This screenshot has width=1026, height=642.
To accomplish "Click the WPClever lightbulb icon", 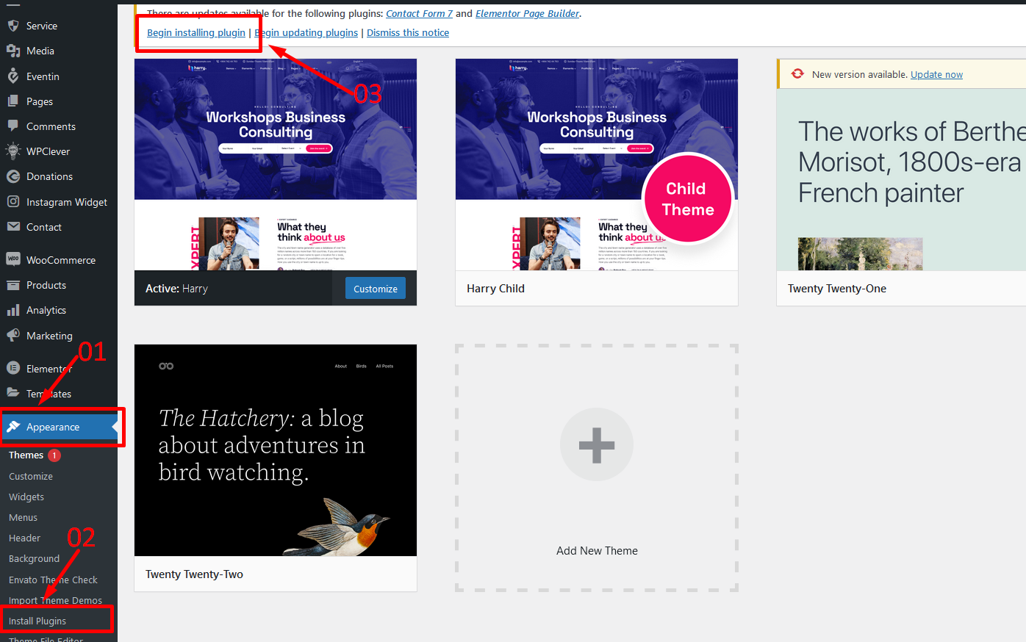I will 13,151.
